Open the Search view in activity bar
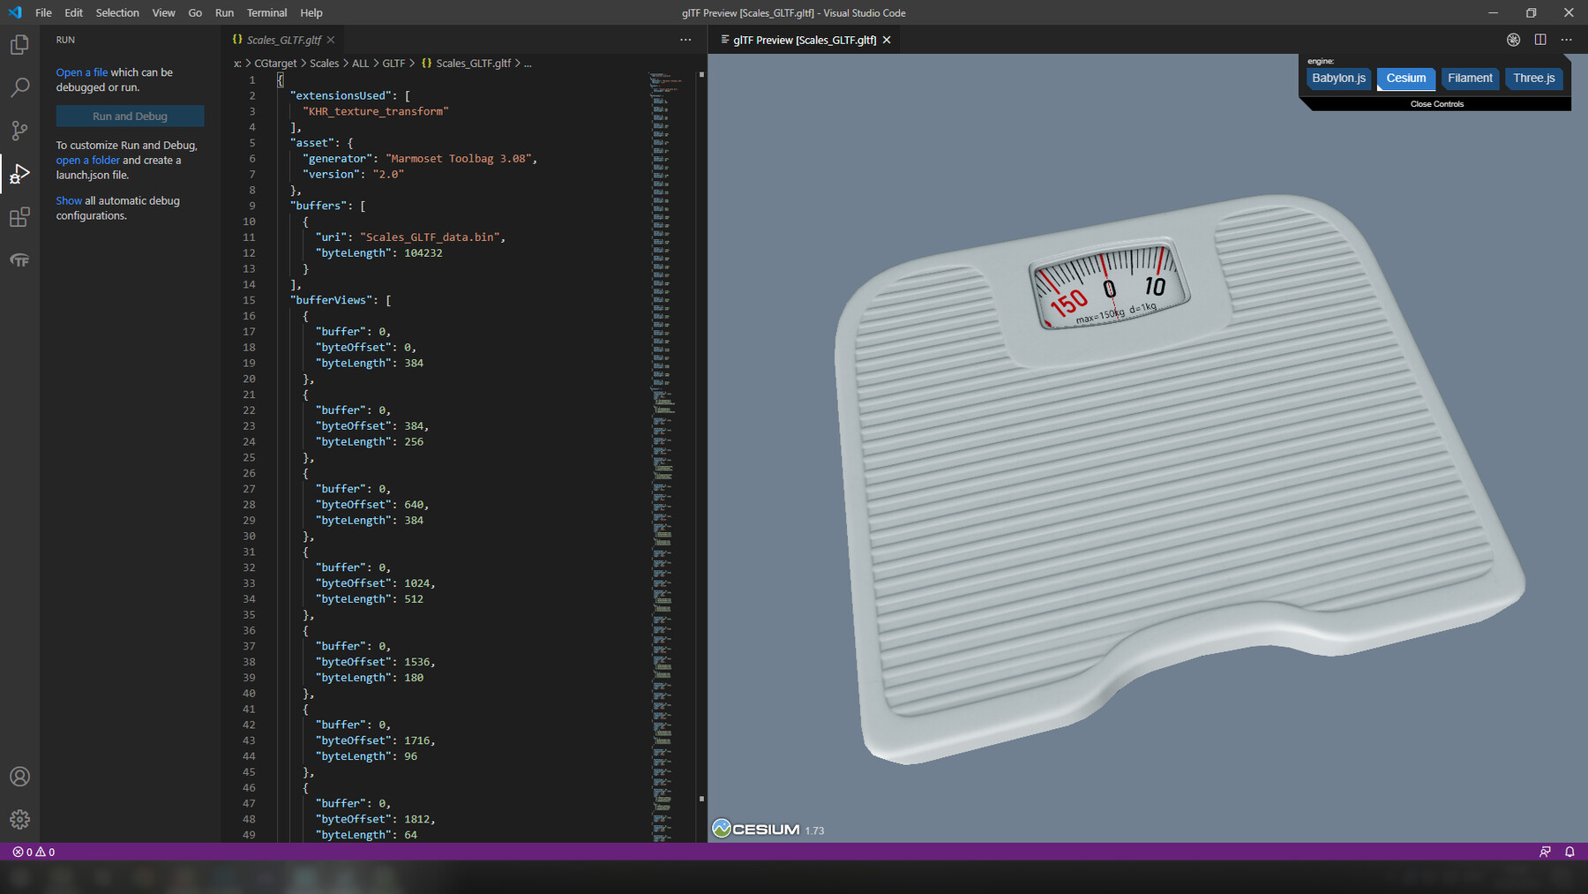The height and width of the screenshot is (894, 1588). pos(19,87)
